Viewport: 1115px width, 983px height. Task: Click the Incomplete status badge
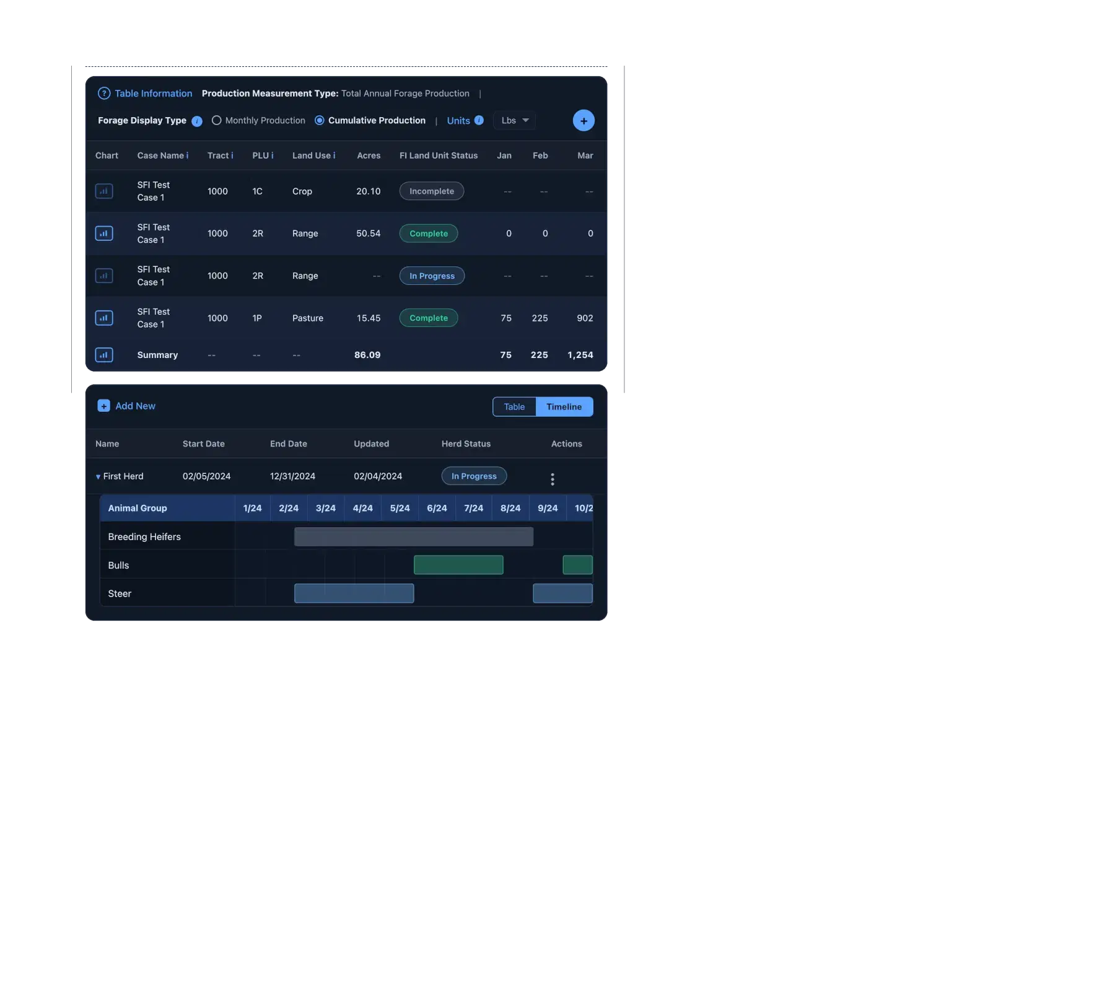point(432,191)
